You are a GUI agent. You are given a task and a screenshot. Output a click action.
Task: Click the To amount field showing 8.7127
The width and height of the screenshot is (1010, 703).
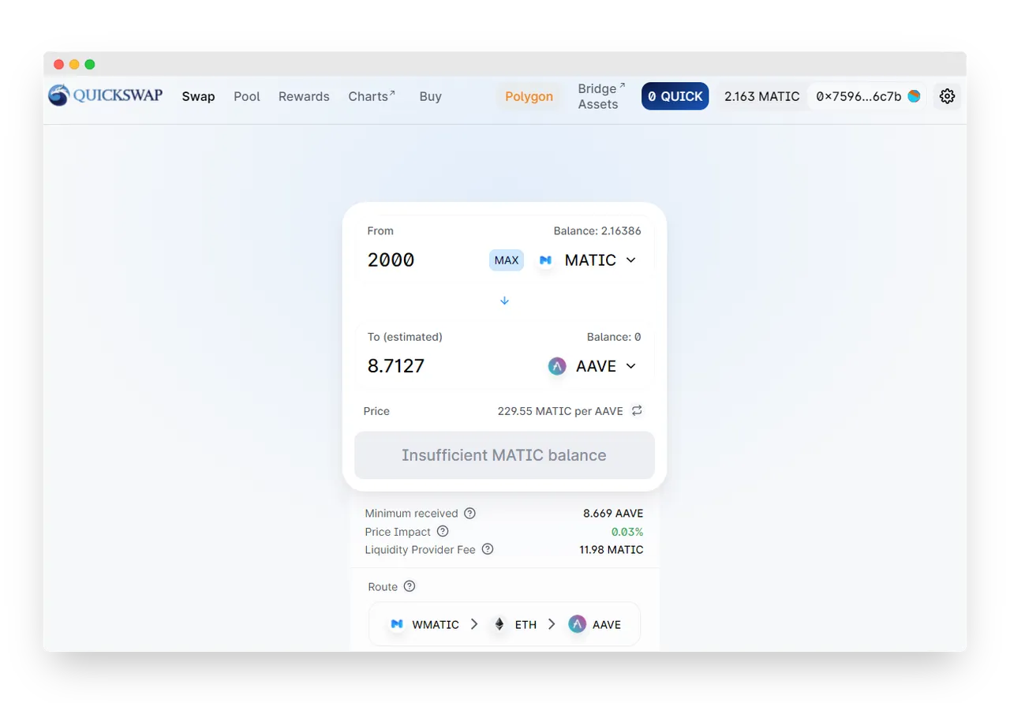(396, 366)
